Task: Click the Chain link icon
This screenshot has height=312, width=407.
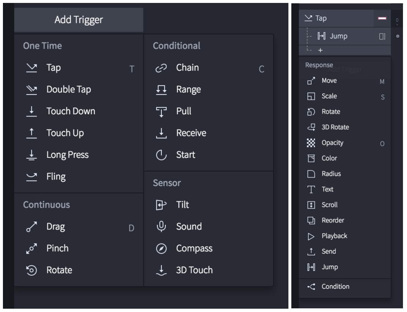Action: pos(161,68)
